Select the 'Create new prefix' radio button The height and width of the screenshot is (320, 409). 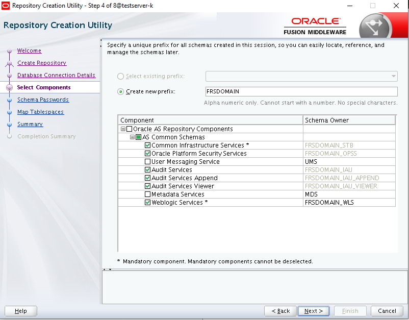[120, 92]
